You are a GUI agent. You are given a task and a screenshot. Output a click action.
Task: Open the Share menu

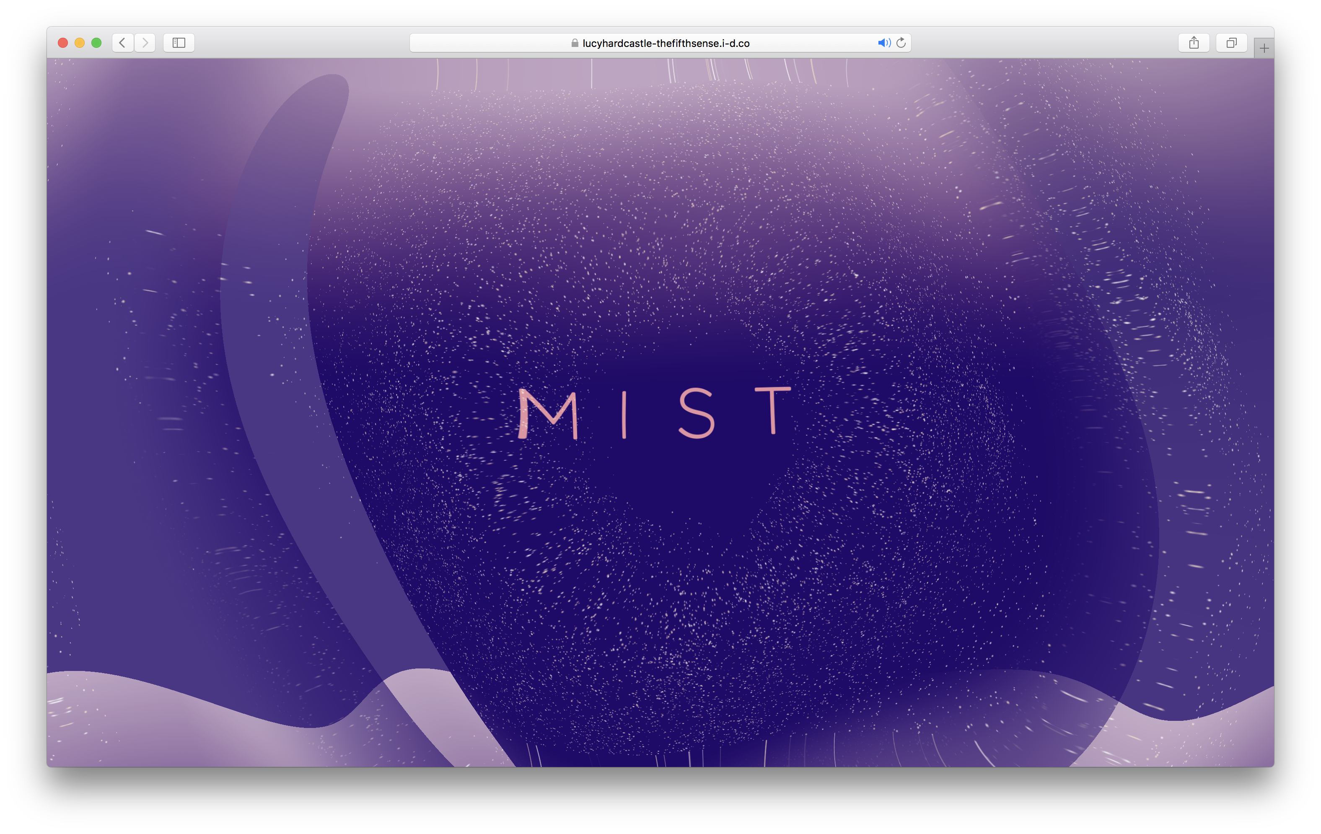[x=1194, y=43]
